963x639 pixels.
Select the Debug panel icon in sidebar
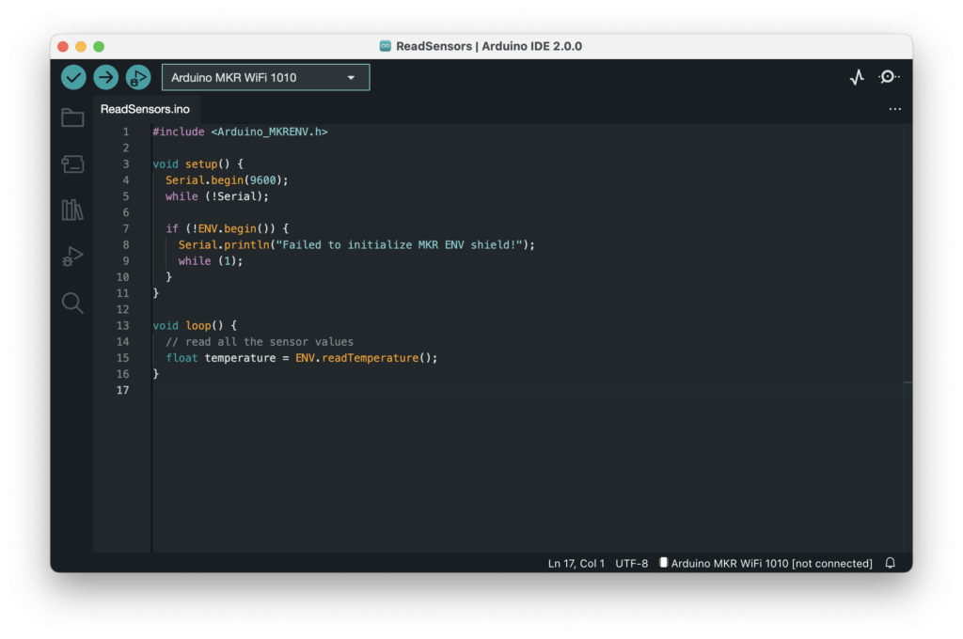pos(72,256)
